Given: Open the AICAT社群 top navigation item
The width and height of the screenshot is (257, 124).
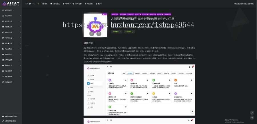Looking at the screenshot, I should click(77, 4).
